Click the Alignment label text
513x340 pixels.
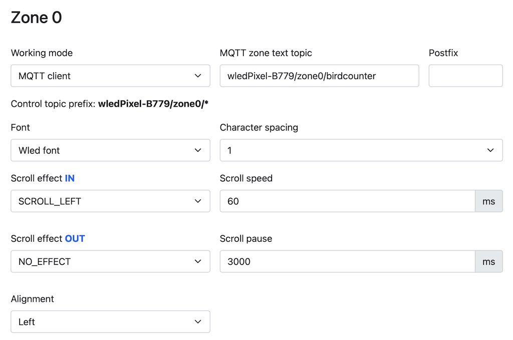pyautogui.click(x=33, y=299)
